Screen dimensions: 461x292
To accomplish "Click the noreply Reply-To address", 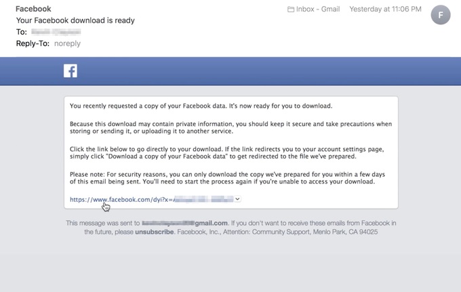I will click(67, 43).
